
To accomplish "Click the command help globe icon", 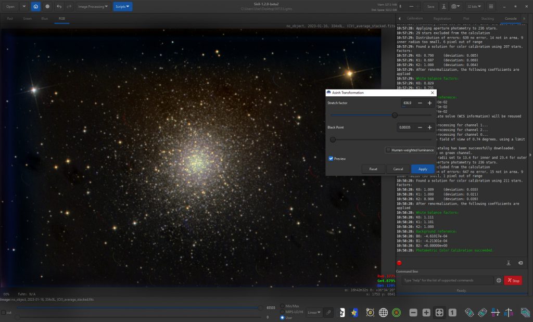I will pos(499,280).
